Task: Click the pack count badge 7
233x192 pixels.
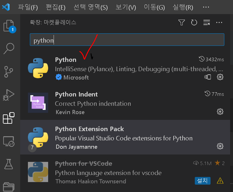Action: click(x=32, y=148)
